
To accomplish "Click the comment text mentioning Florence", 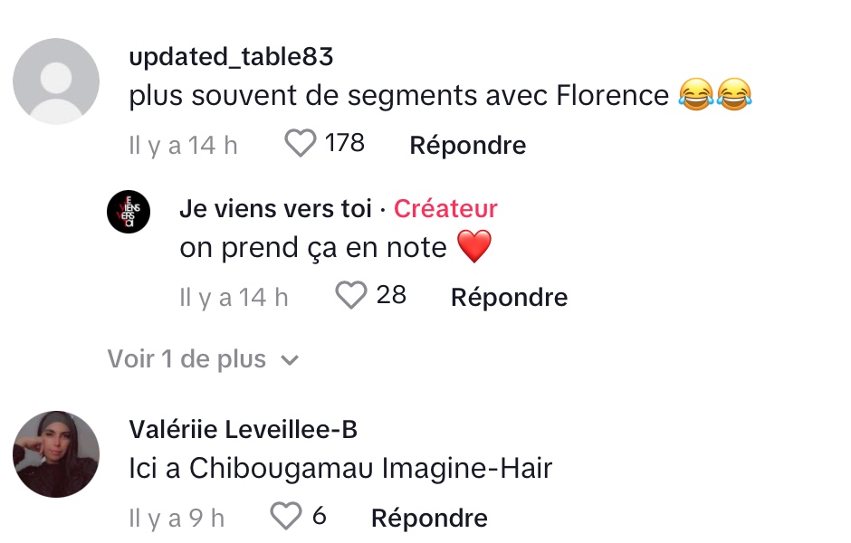I will (x=398, y=96).
